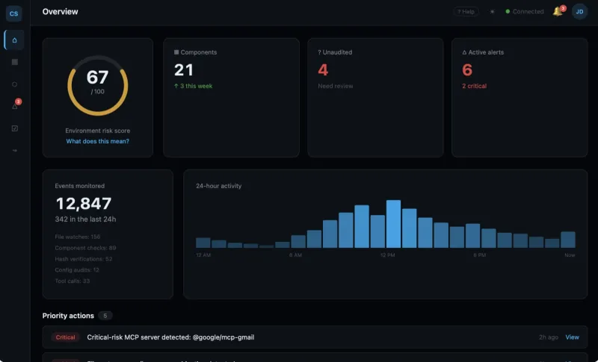Click the "2 critical" text

click(475, 86)
